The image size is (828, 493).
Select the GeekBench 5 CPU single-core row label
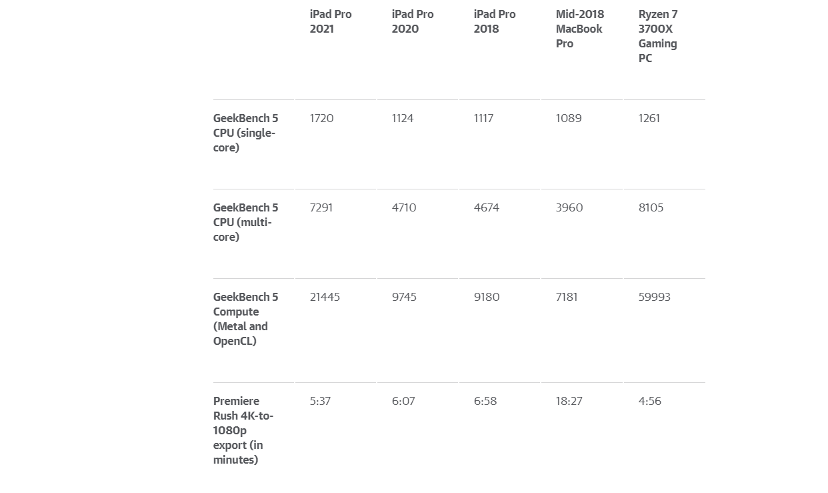245,133
